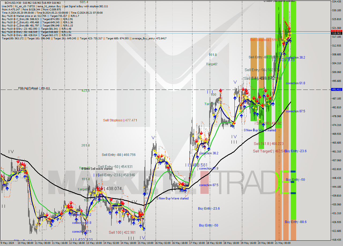Click the 426.935 price axis value

click(x=337, y=222)
